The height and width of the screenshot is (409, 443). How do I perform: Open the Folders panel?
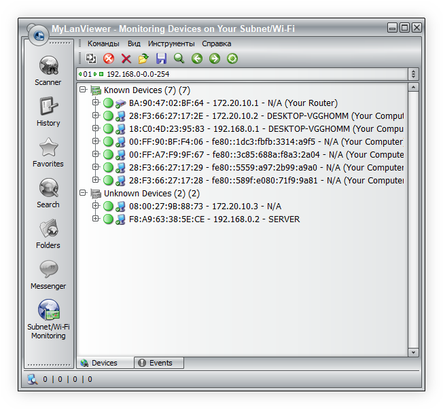point(48,234)
